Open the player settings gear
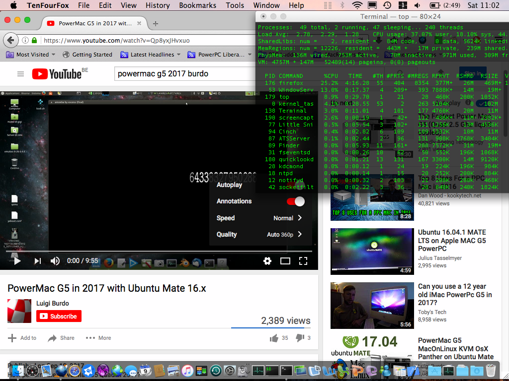The image size is (509, 381). point(267,261)
